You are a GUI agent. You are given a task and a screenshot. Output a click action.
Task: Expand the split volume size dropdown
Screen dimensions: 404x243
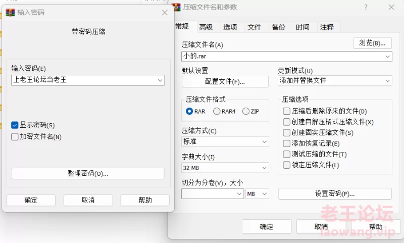coord(239,194)
